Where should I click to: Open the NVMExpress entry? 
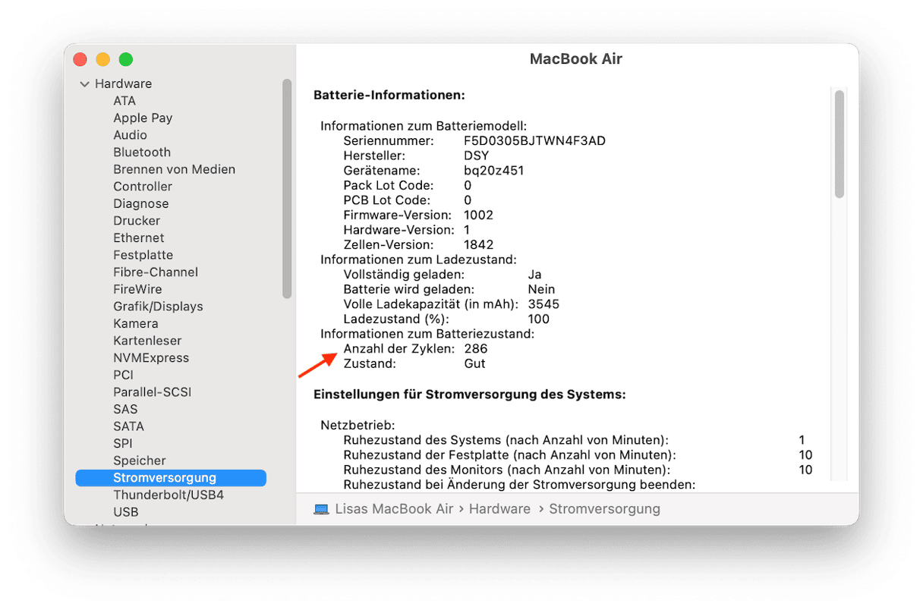point(151,358)
